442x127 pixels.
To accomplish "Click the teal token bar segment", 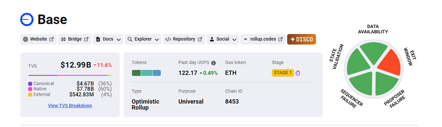I will click(147, 73).
